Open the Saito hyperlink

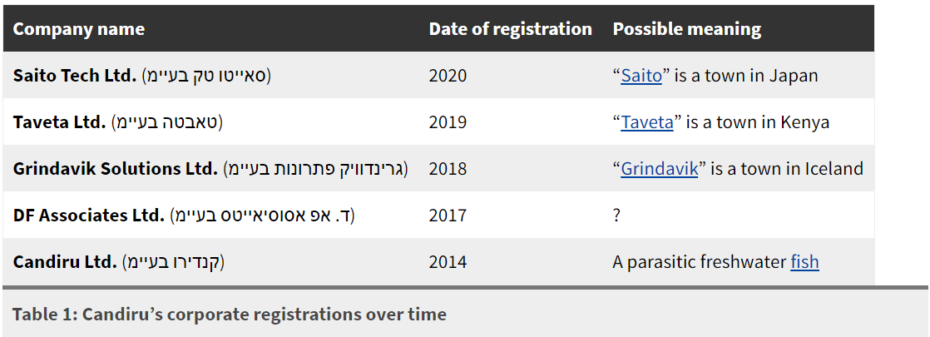click(641, 76)
